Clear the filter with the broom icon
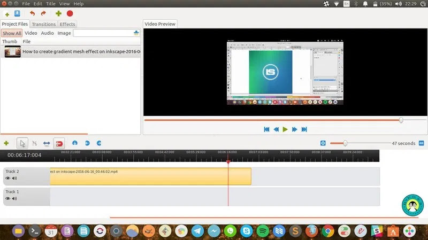 coord(136,33)
